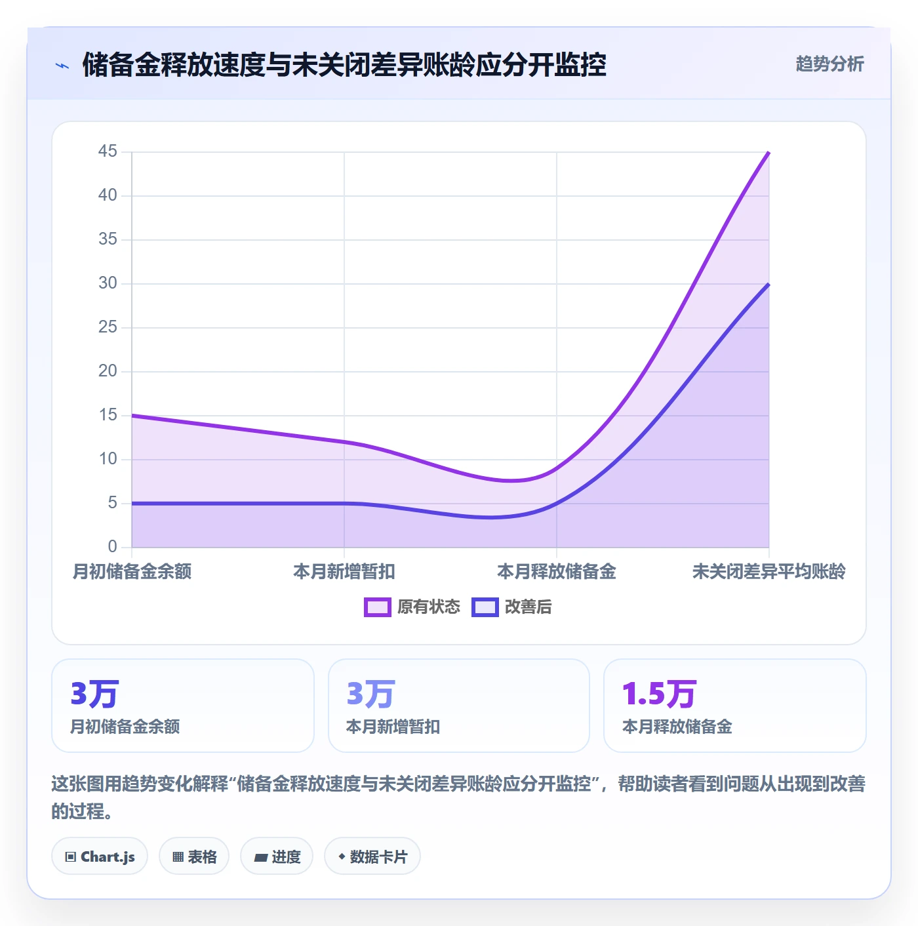Click the bar icon in the 进度 tag
Screen dimensions: 918x926
(261, 857)
